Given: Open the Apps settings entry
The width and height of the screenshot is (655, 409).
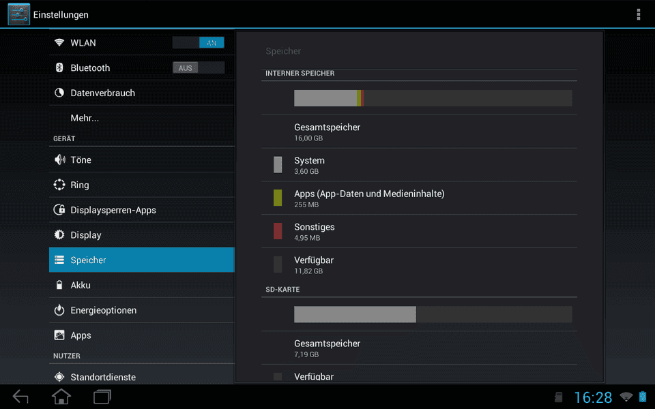Looking at the screenshot, I should [142, 335].
